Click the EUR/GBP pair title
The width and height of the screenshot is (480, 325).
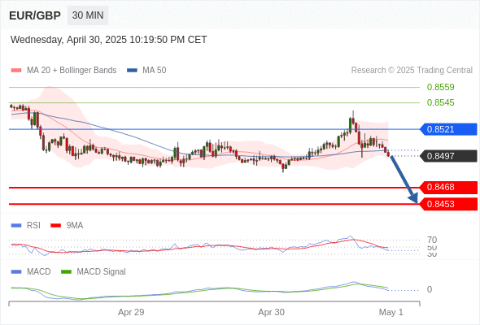[x=35, y=15]
